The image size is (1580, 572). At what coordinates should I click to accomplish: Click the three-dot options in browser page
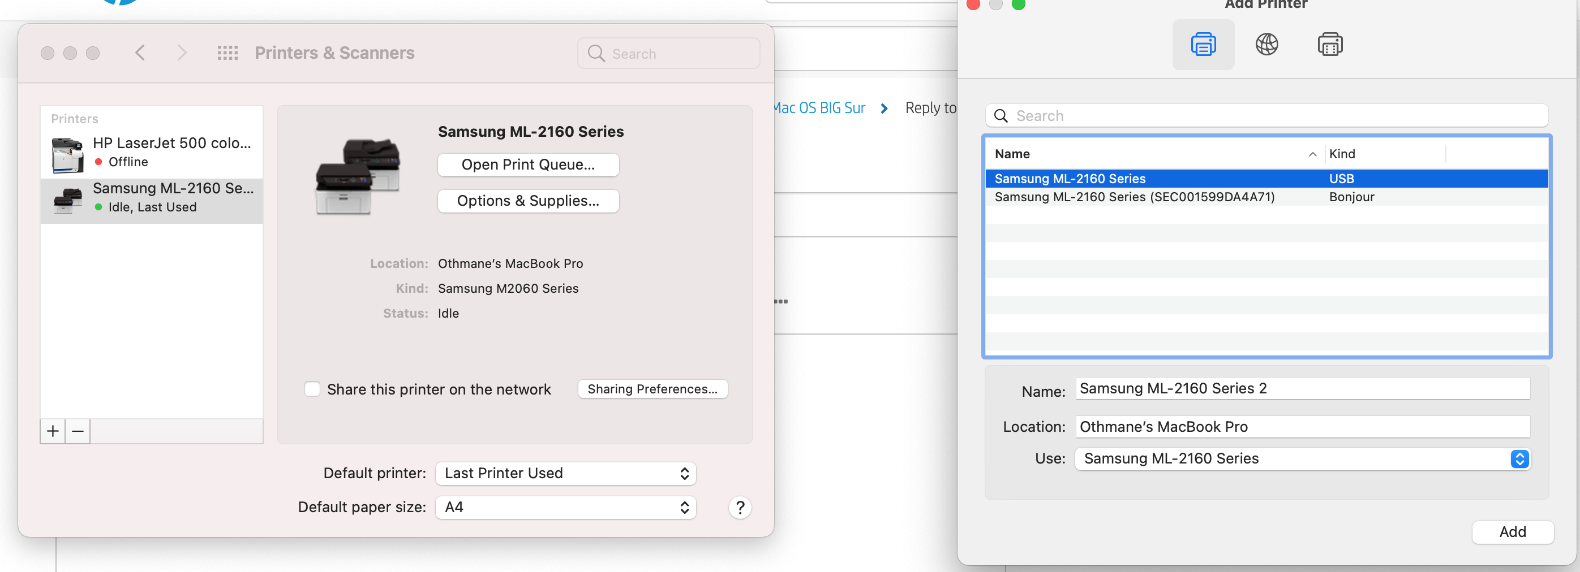click(781, 301)
